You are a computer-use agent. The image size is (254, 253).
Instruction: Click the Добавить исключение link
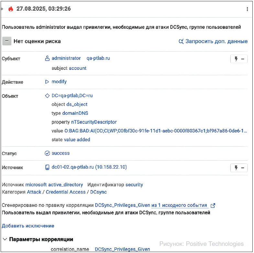[28, 226]
